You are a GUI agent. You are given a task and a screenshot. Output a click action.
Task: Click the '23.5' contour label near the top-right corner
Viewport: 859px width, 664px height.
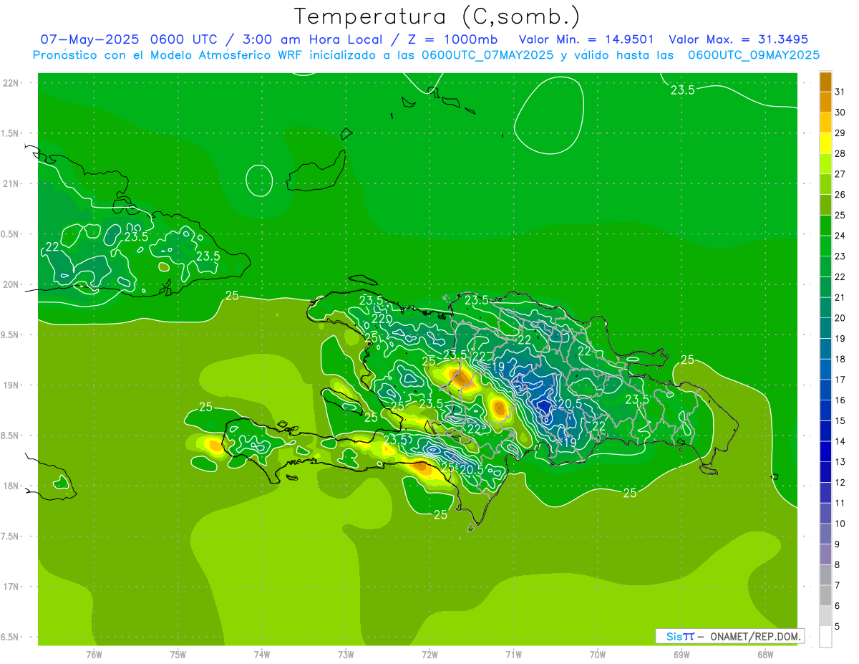click(683, 90)
